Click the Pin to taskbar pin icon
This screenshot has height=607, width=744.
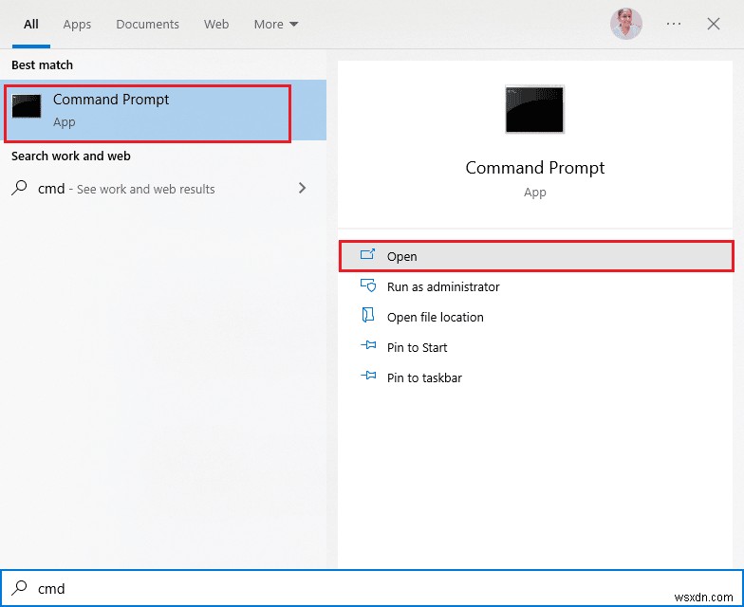tap(368, 376)
